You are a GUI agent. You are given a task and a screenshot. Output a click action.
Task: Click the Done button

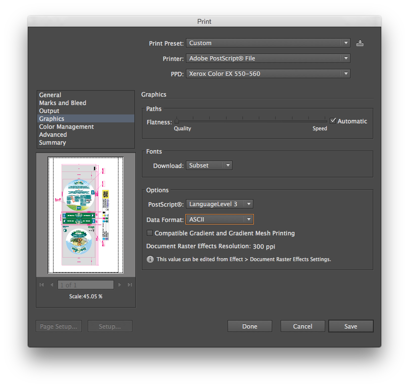click(249, 326)
